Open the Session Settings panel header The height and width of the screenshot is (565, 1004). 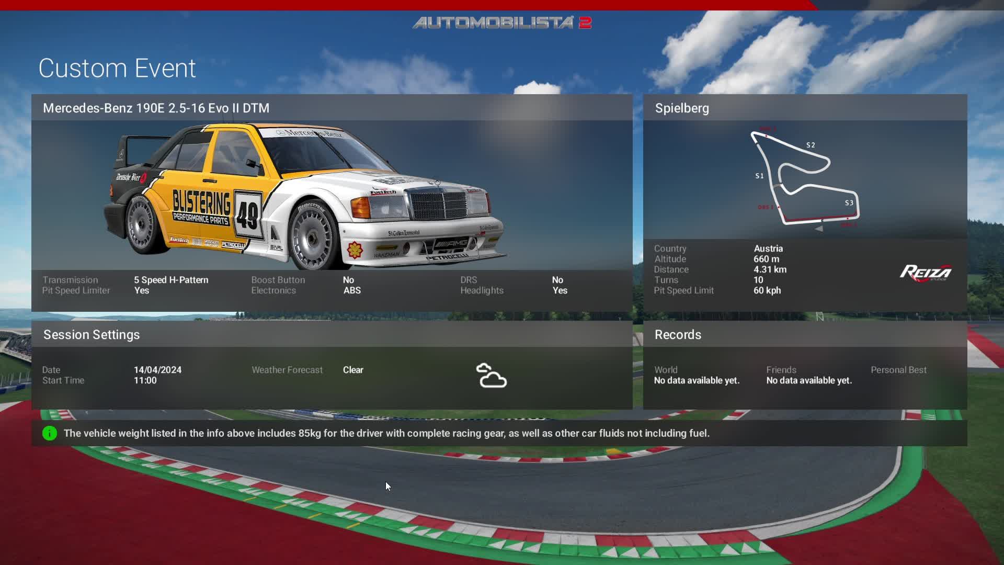coord(91,334)
